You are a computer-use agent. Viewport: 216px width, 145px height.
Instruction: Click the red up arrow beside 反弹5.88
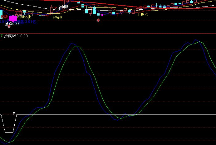tap(9, 26)
